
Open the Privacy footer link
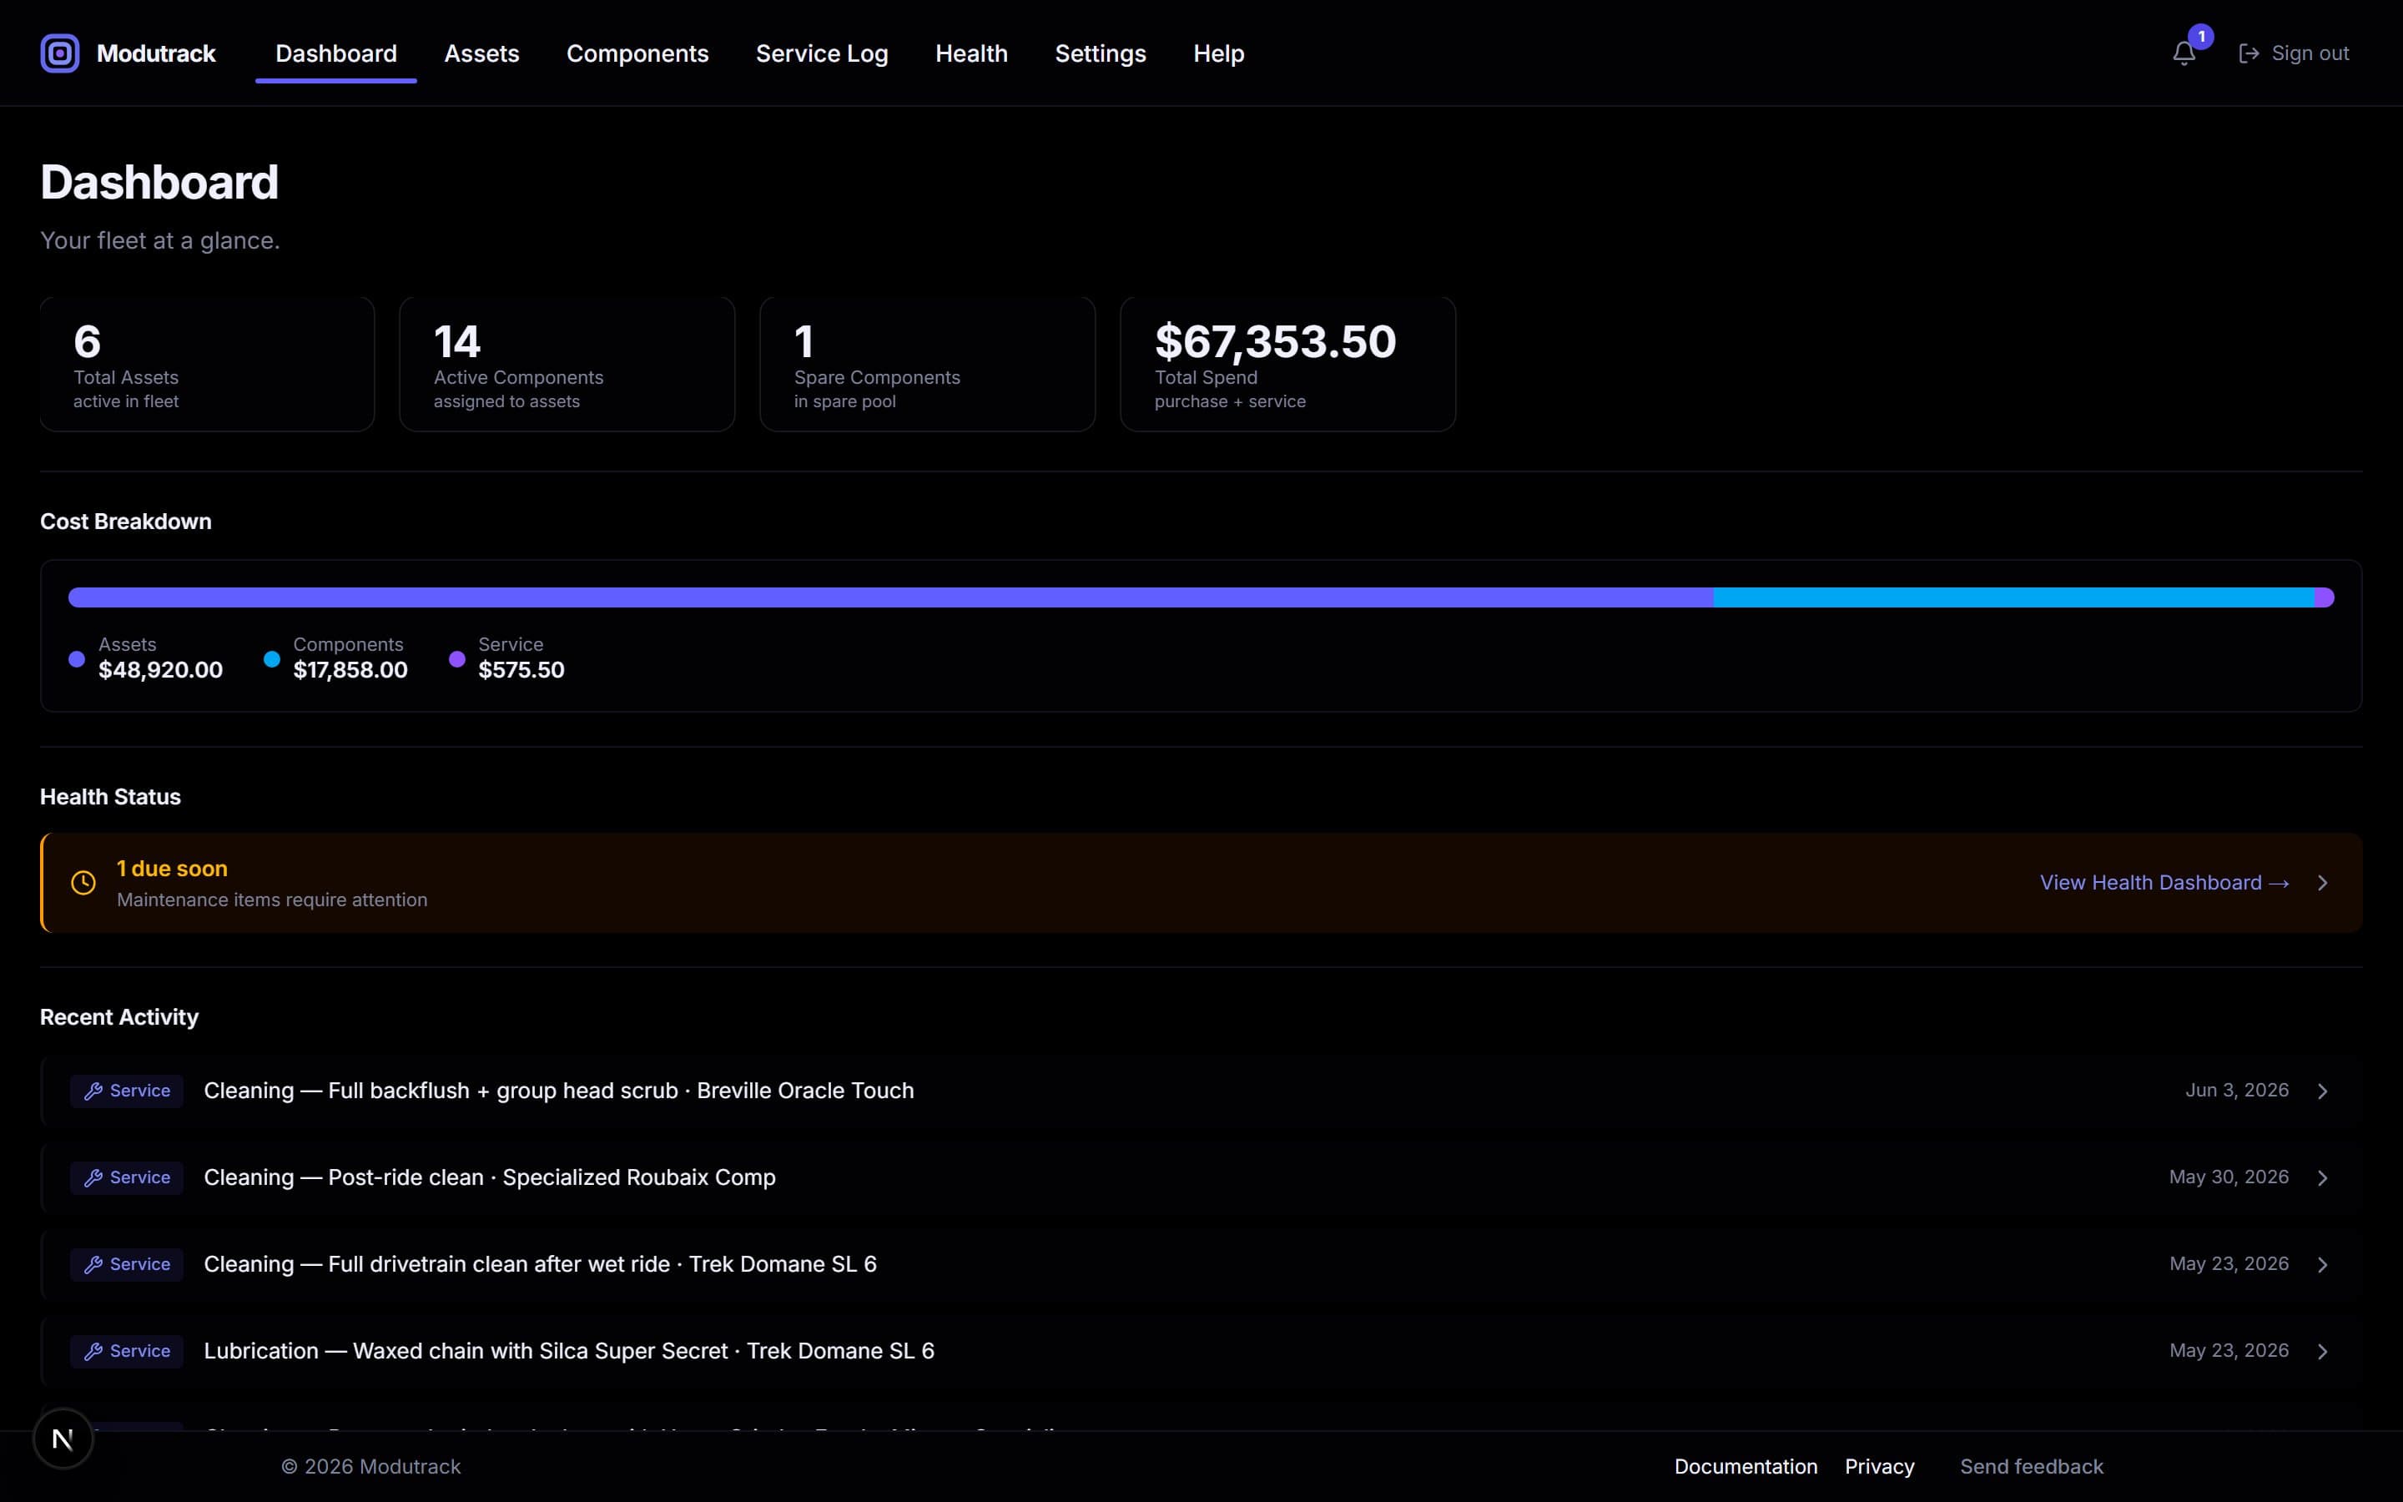tap(1879, 1466)
